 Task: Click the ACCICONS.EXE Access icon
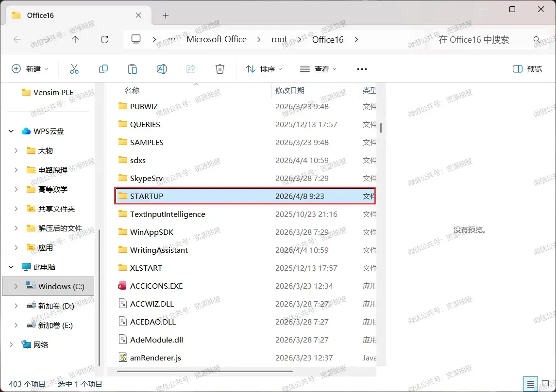tap(122, 285)
